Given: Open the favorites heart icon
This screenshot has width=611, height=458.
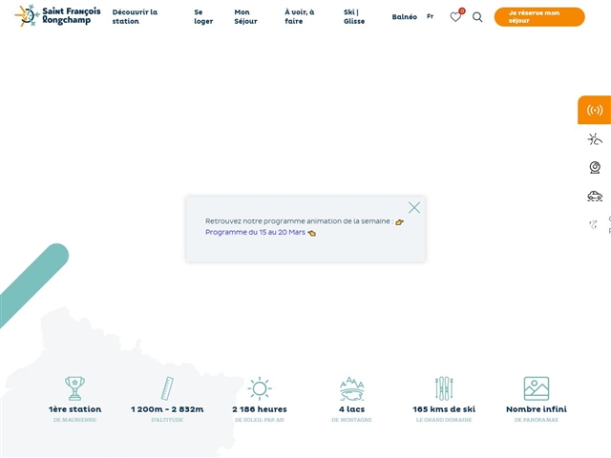Looking at the screenshot, I should pyautogui.click(x=455, y=17).
